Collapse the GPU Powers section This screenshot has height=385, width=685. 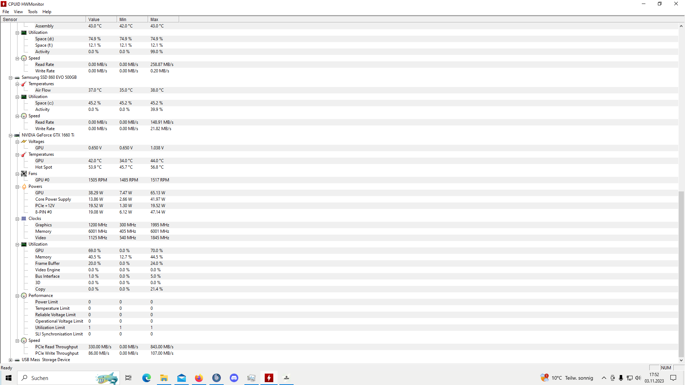[x=17, y=187]
